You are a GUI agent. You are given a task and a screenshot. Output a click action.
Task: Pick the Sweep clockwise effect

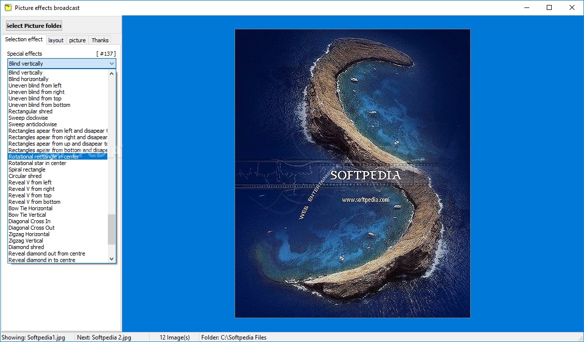pos(58,118)
